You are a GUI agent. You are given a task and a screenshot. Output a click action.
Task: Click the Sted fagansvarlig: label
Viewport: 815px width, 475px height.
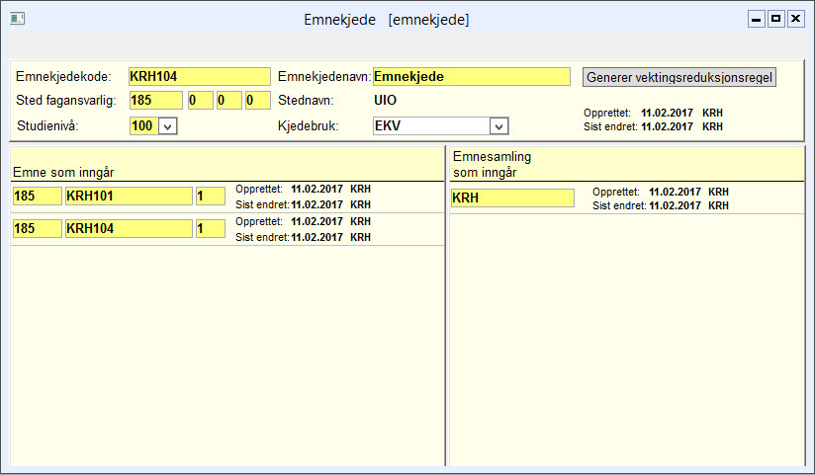[65, 100]
